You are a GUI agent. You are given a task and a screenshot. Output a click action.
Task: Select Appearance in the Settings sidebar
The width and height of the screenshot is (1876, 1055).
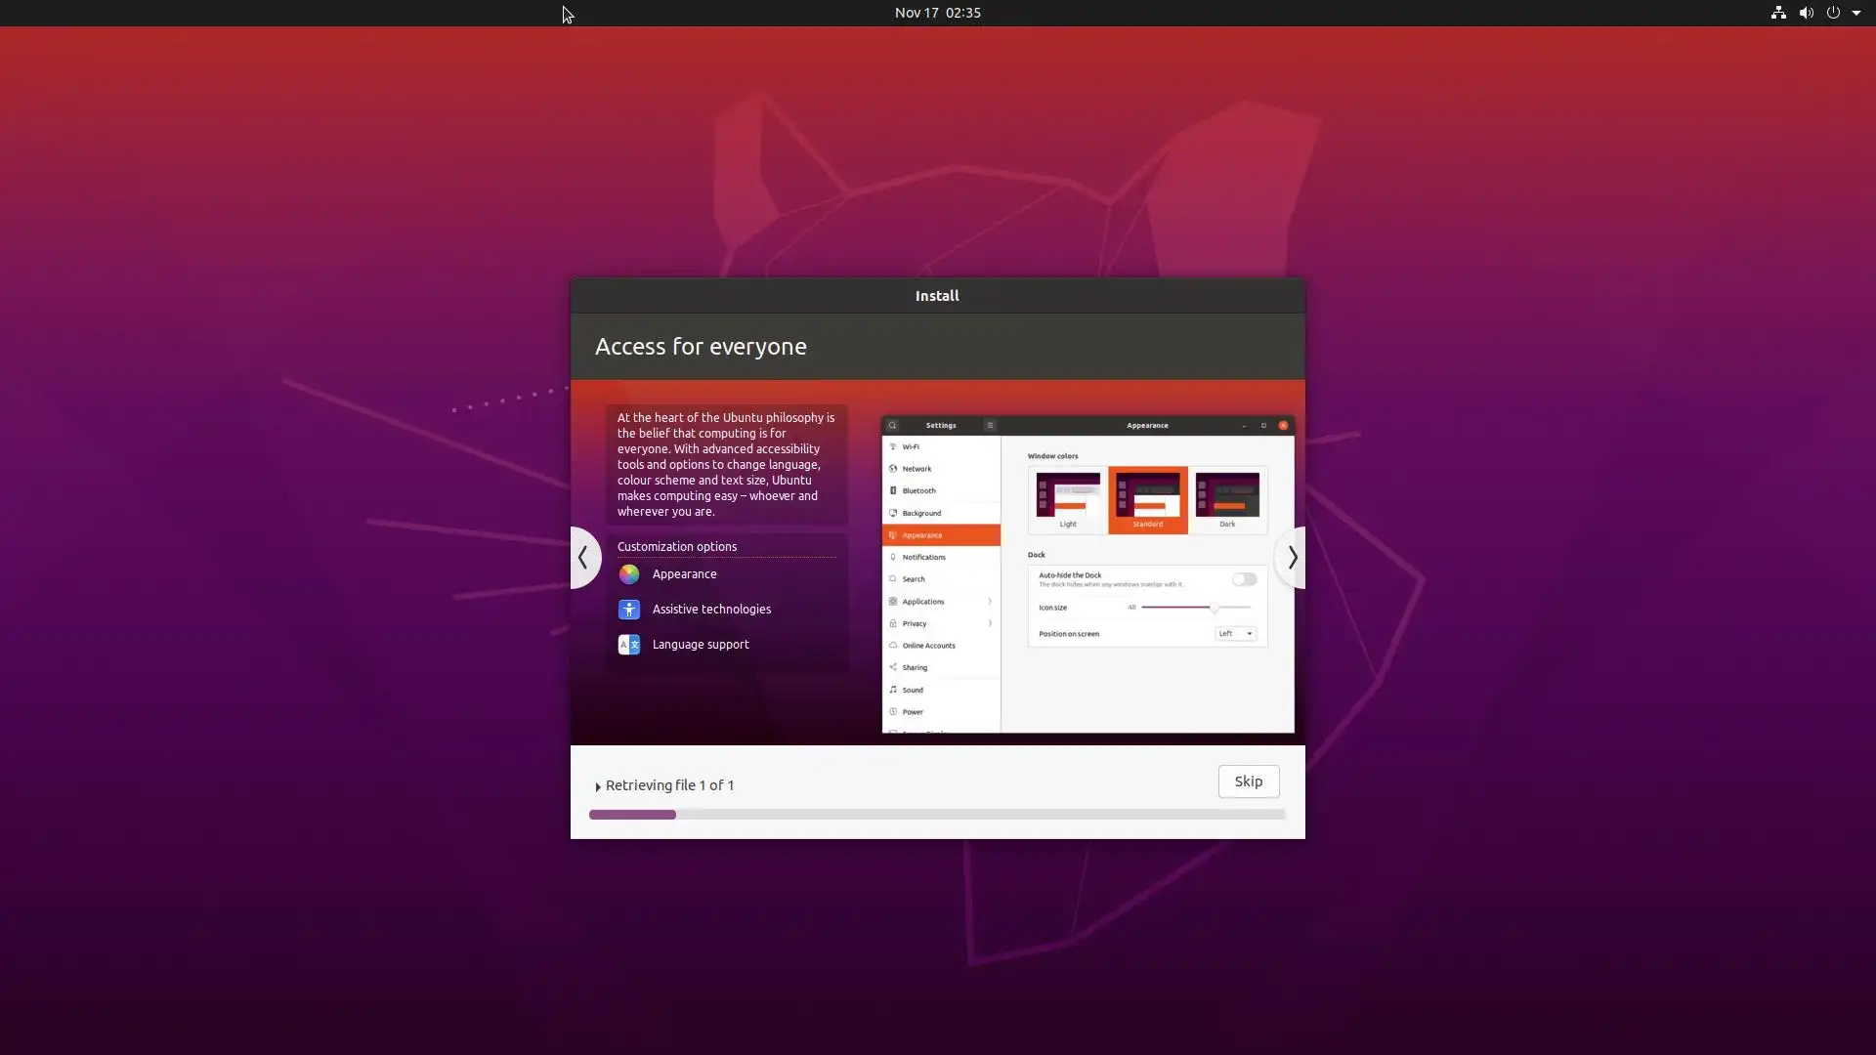[x=941, y=535]
